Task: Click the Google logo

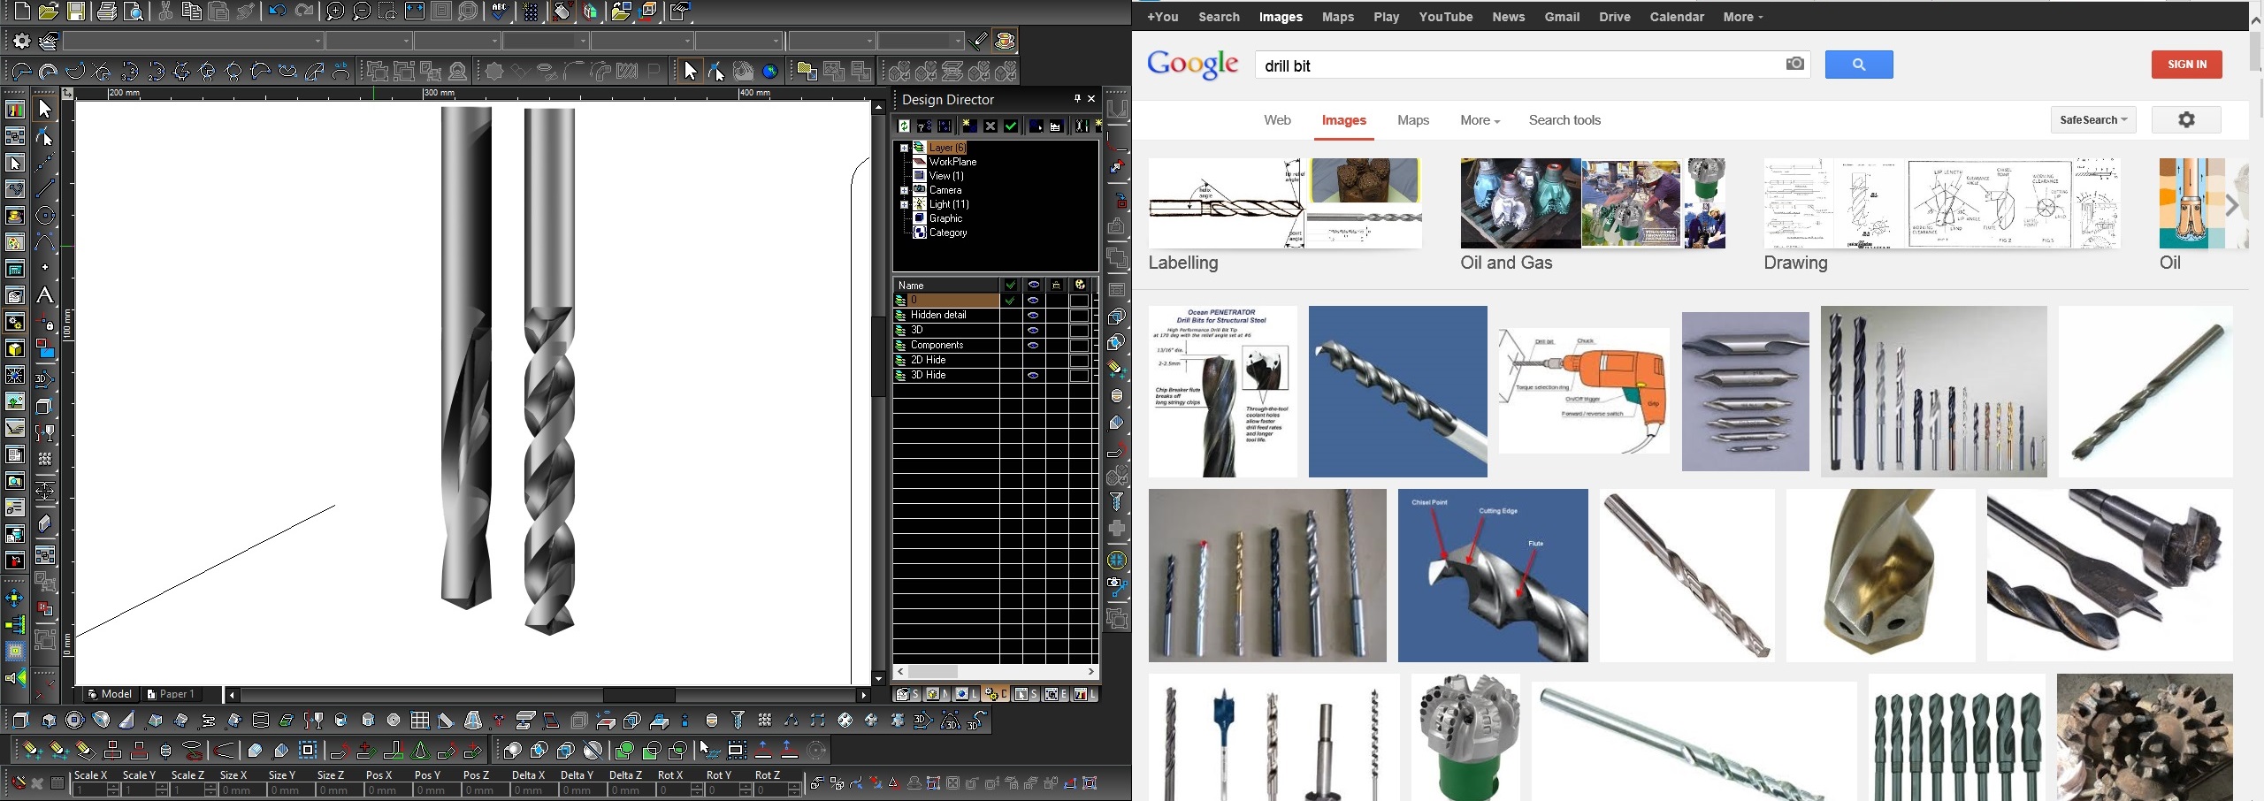Action: click(x=1192, y=64)
